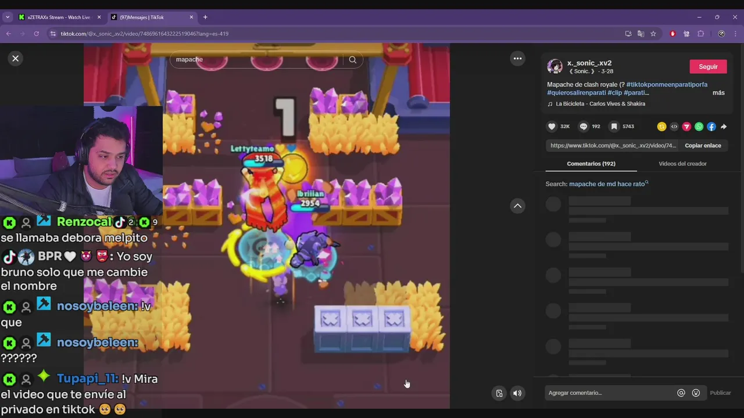Click the TikTok video player area
744x418 pixels.
pyautogui.click(x=267, y=226)
